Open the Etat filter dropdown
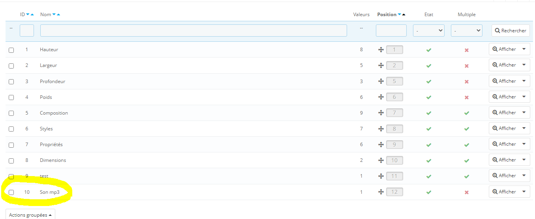Screen dimensions: 535x219 pos(429,30)
